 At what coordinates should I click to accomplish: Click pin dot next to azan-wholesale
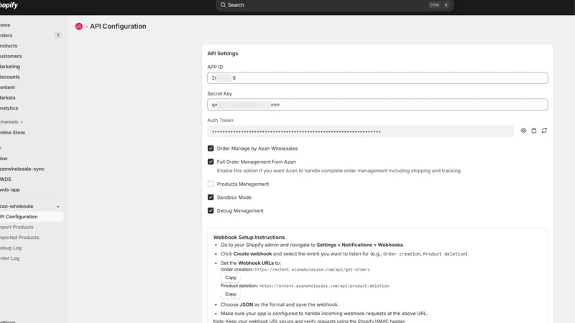(x=58, y=207)
